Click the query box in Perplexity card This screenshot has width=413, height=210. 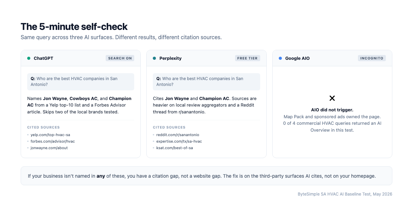coord(206,81)
